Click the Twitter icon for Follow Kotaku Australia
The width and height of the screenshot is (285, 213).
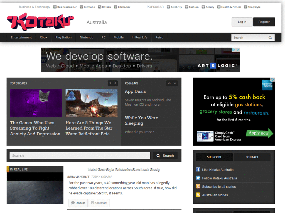pyautogui.click(x=198, y=178)
